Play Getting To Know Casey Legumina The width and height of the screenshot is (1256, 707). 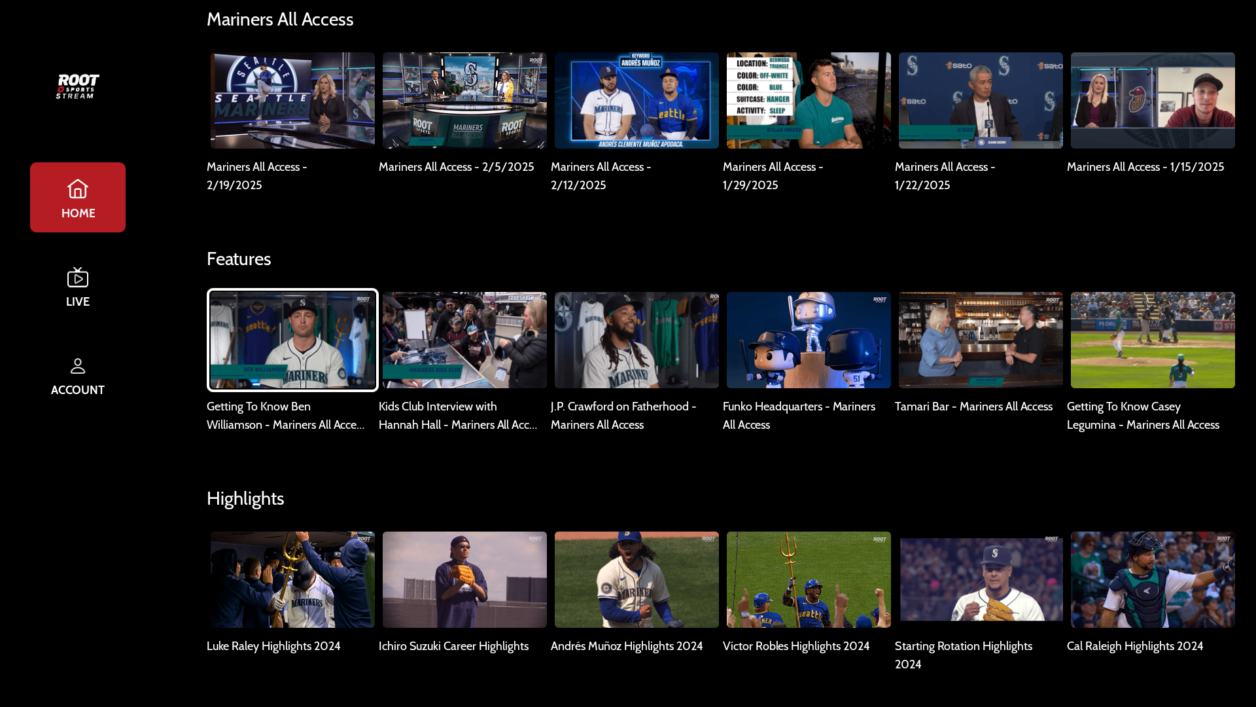1153,340
